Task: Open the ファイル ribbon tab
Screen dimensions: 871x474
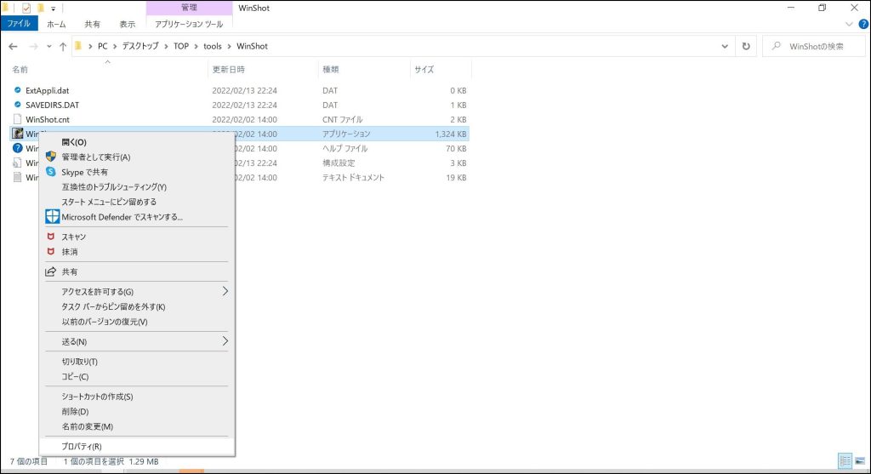Action: tap(18, 25)
